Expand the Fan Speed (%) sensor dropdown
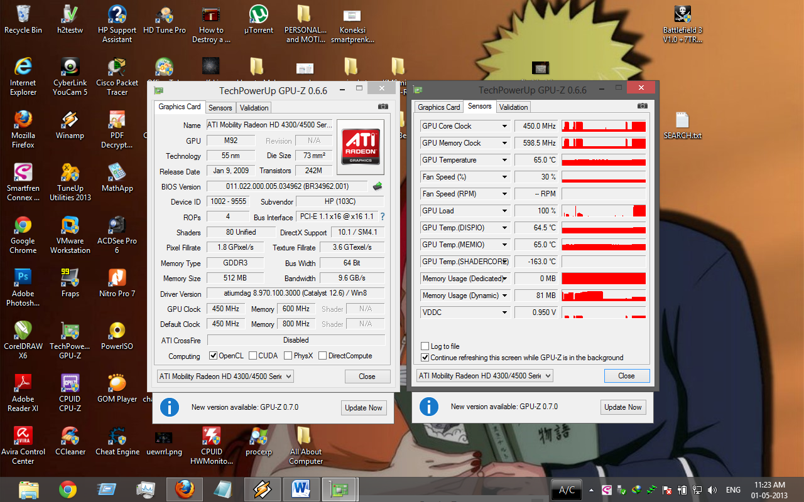The image size is (804, 502). coord(504,177)
